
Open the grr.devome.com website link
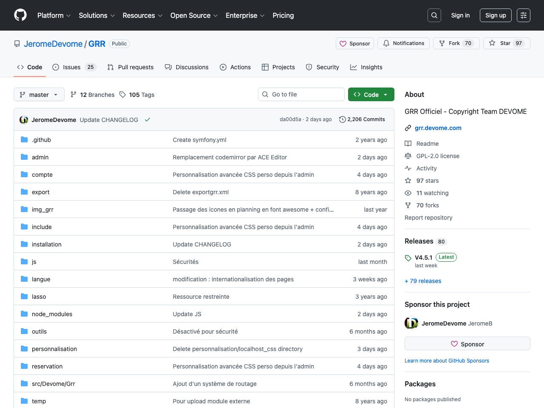438,128
